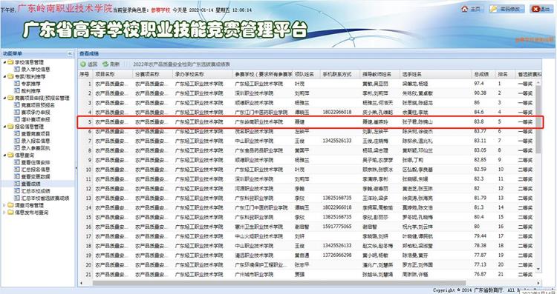Click the folder icon of 报名信息管理

10,127
